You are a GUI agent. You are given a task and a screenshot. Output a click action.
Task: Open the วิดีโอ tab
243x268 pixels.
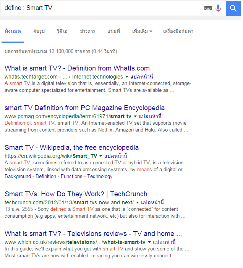pyautogui.click(x=62, y=31)
